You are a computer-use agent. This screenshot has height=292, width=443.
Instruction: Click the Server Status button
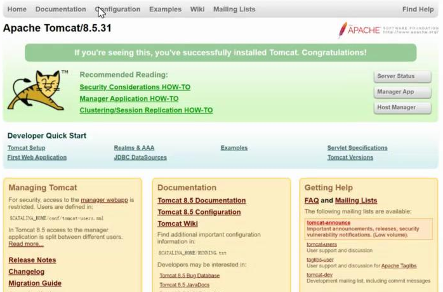(x=402, y=76)
